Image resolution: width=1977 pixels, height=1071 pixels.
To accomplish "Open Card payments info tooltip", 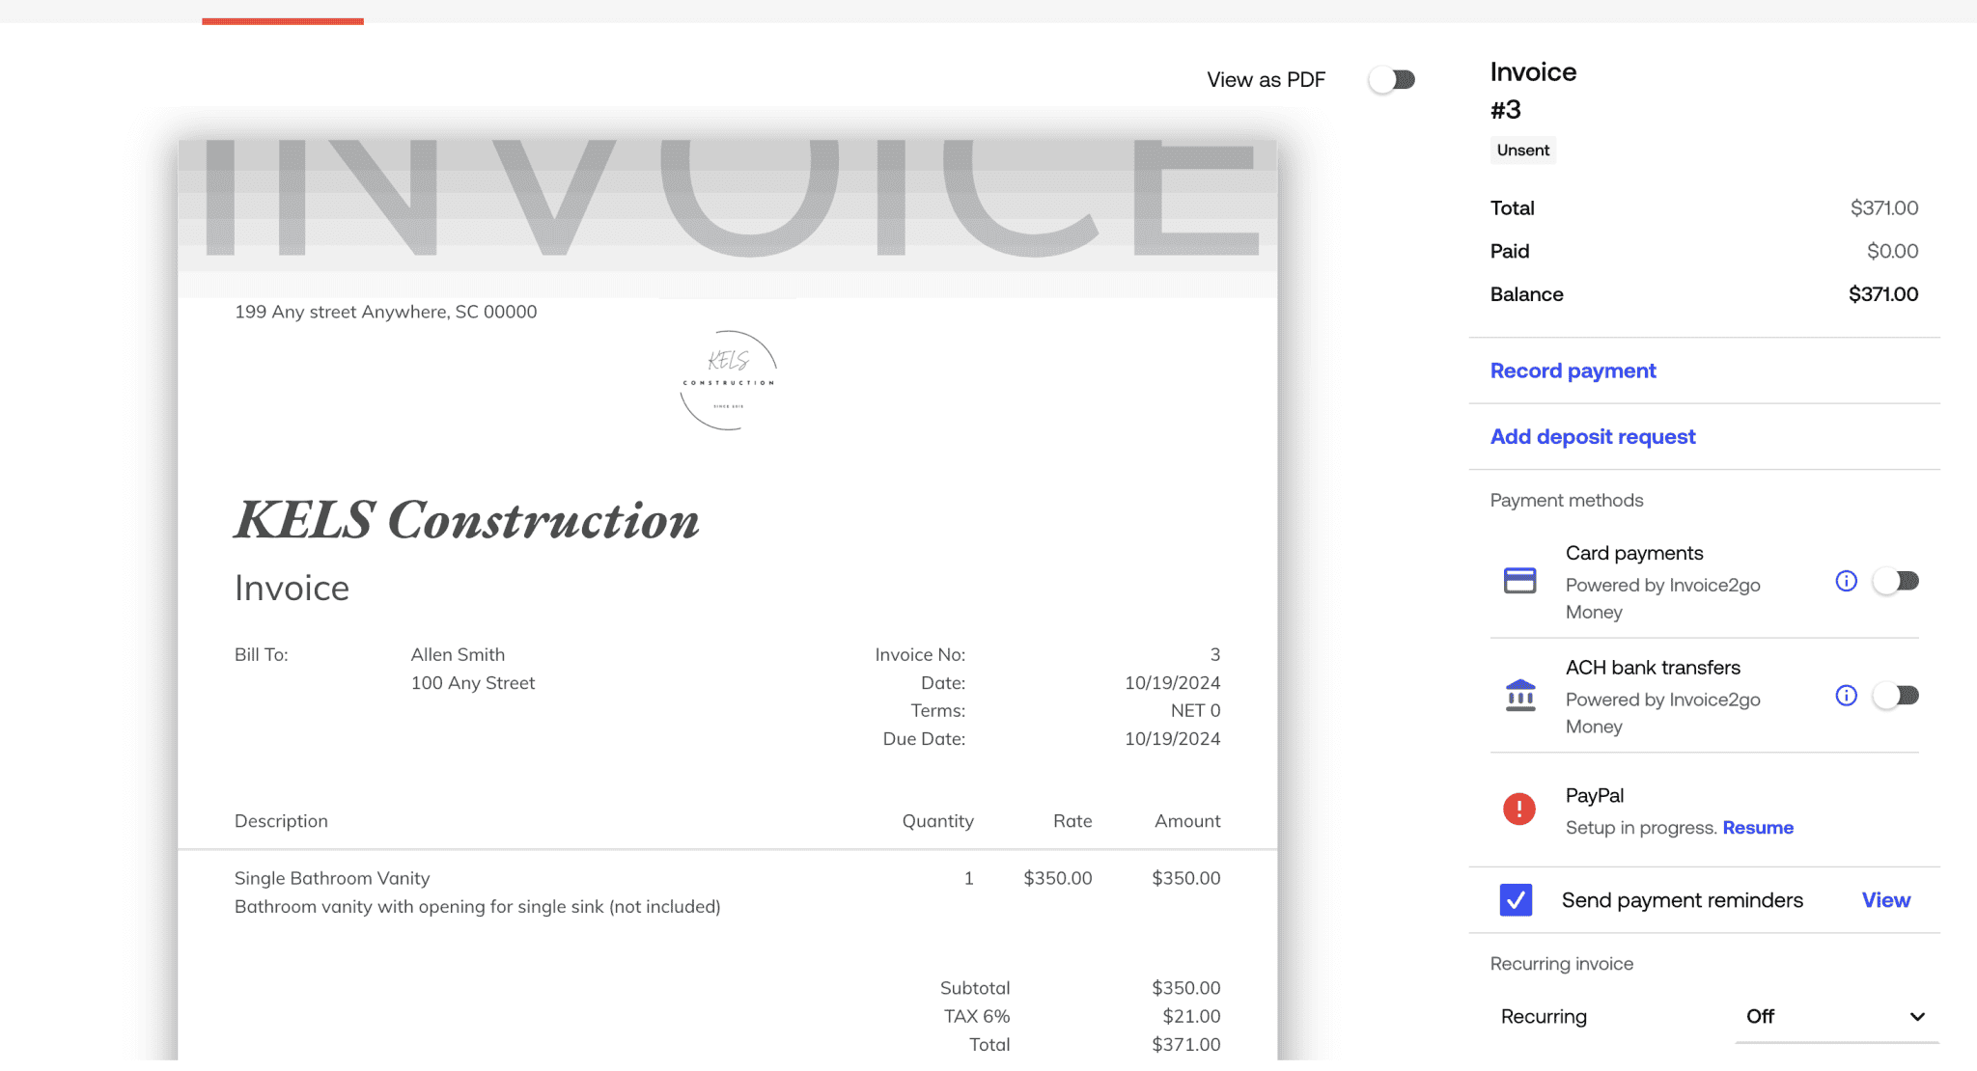I will pyautogui.click(x=1846, y=580).
